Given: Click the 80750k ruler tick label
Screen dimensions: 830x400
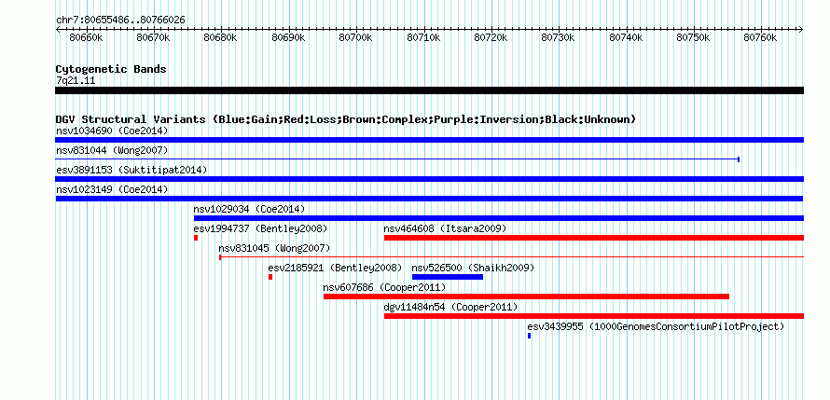Looking at the screenshot, I should tap(694, 37).
